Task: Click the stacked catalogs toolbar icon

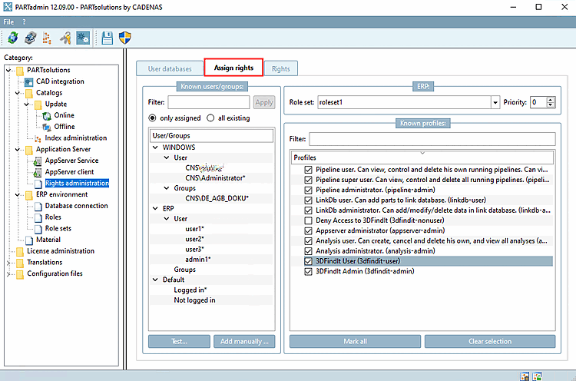Action: (x=30, y=38)
